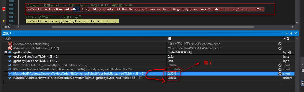The width and height of the screenshot is (304, 92).
Task: Expand the gpsBodyBytes watch entry
Action: pos(6,52)
